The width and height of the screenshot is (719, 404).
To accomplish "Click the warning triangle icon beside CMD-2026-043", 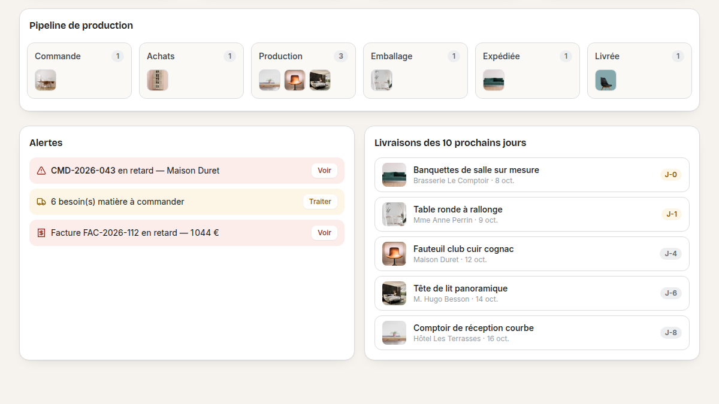I will (x=41, y=171).
